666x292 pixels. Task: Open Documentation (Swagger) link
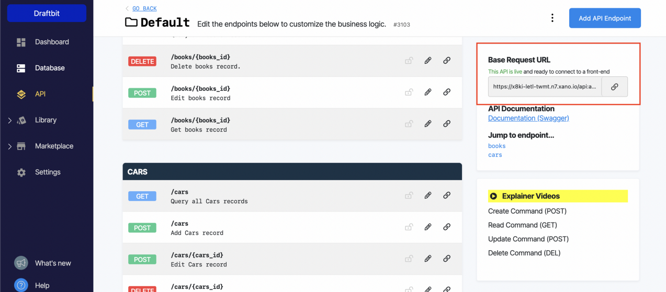pos(528,118)
